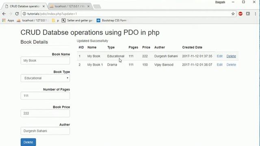
Task: Open a new tab with the new-tab button
Action: coord(97,6)
